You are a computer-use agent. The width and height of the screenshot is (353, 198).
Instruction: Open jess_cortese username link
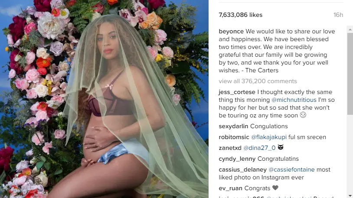[x=237, y=92]
